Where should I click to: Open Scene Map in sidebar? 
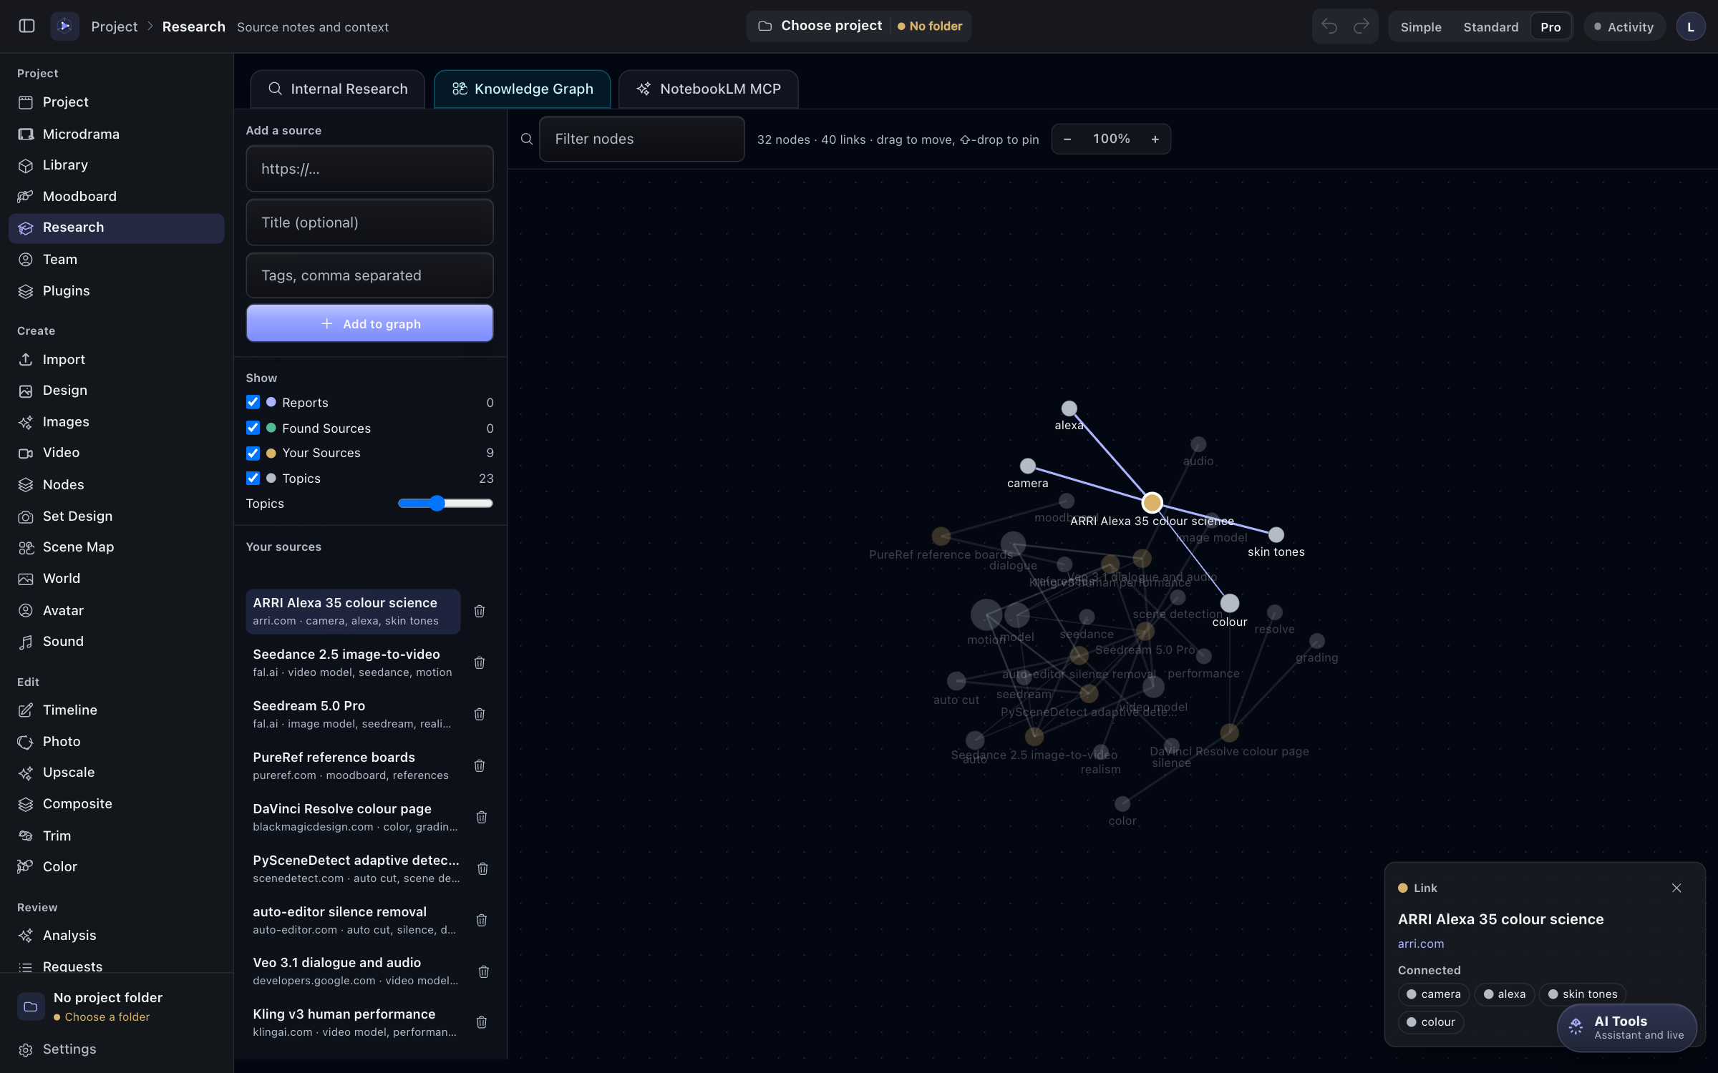click(x=116, y=547)
